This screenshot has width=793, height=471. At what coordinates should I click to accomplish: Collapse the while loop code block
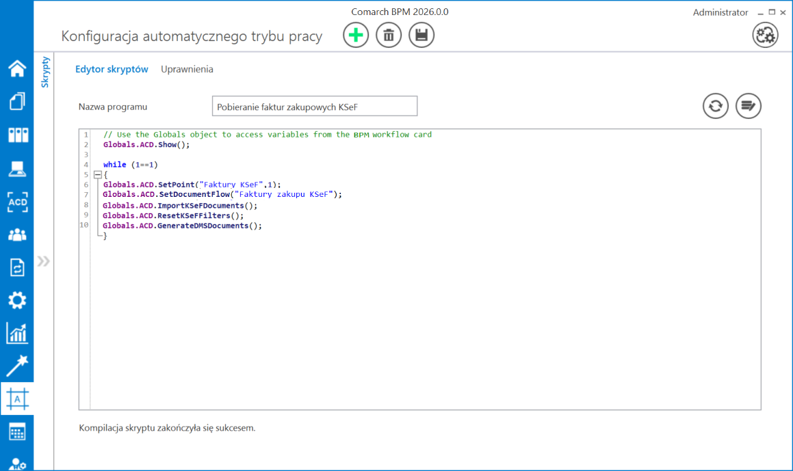97,174
